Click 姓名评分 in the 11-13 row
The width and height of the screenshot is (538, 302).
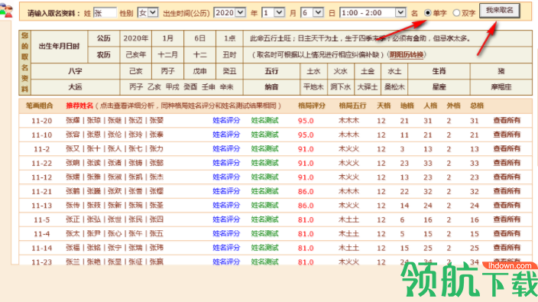click(226, 205)
